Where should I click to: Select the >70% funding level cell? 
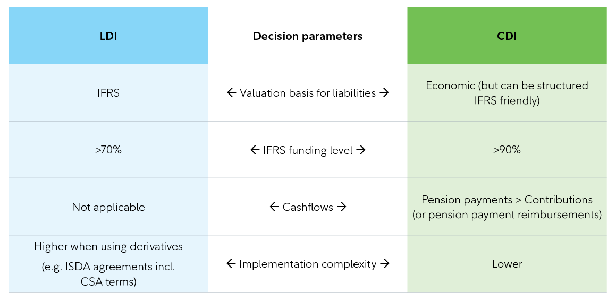click(108, 150)
